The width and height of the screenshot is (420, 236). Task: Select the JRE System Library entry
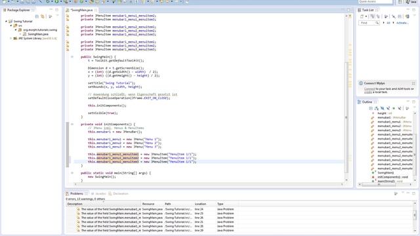(37, 39)
